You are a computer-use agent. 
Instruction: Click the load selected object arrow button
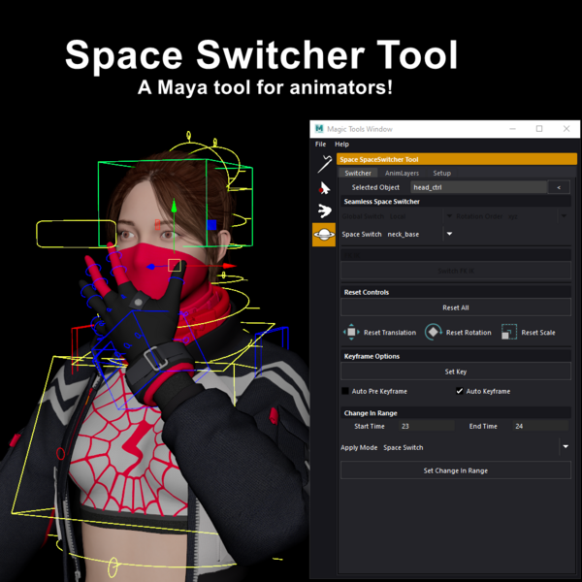tap(559, 187)
